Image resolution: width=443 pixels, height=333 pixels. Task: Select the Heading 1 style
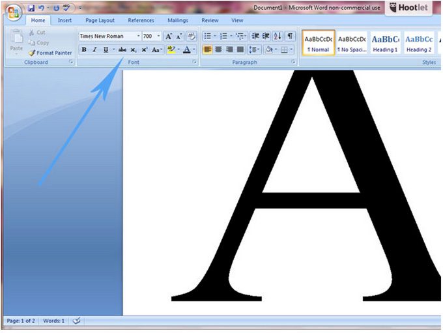point(385,43)
